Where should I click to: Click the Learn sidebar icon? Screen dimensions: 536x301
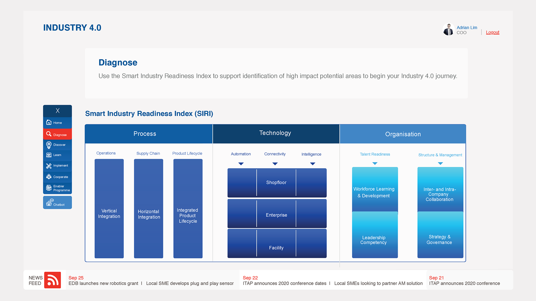click(49, 155)
